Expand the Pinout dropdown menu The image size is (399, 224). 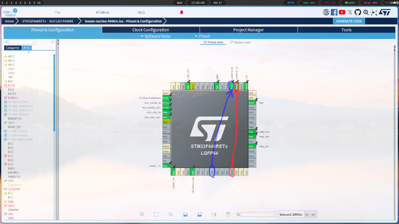[x=202, y=37]
